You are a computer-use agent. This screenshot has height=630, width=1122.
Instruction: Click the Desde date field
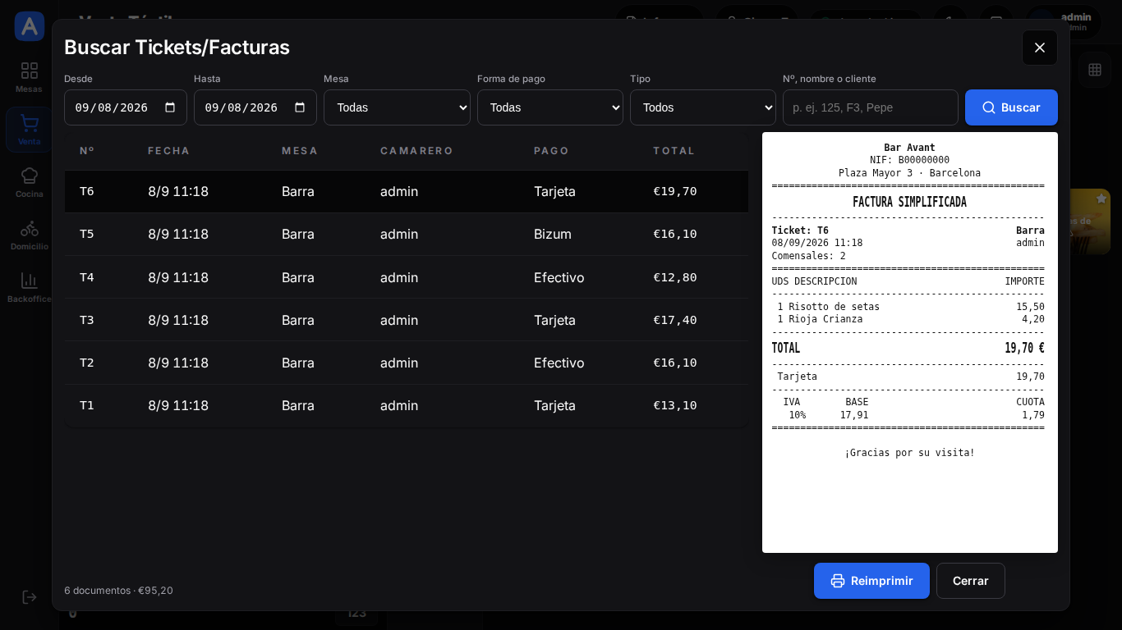[126, 107]
